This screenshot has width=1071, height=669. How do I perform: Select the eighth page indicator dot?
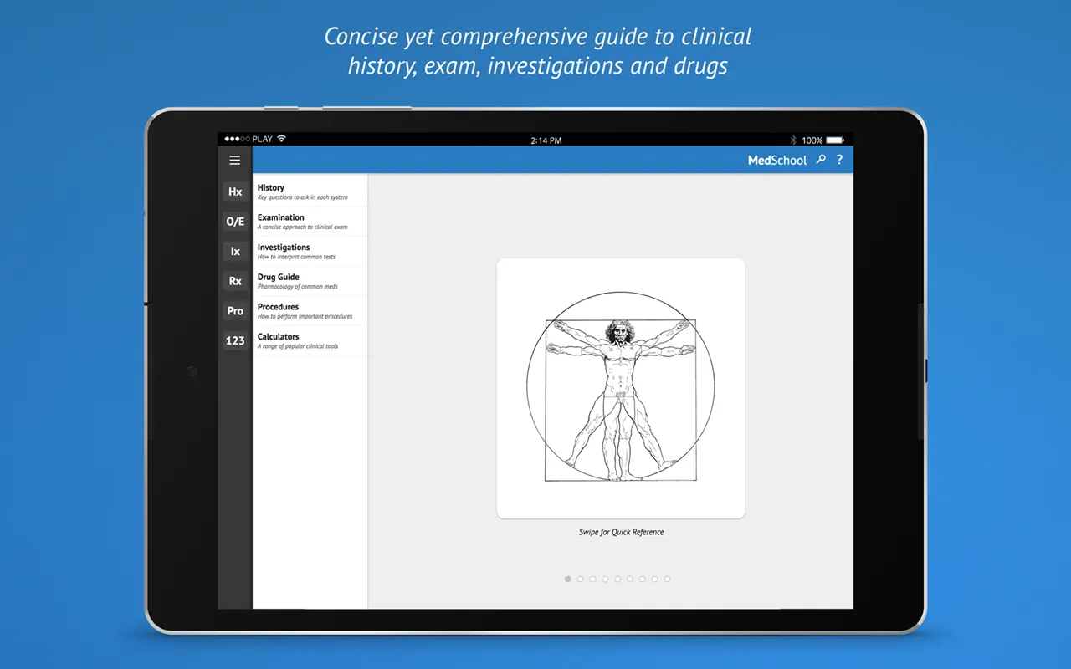coord(654,579)
